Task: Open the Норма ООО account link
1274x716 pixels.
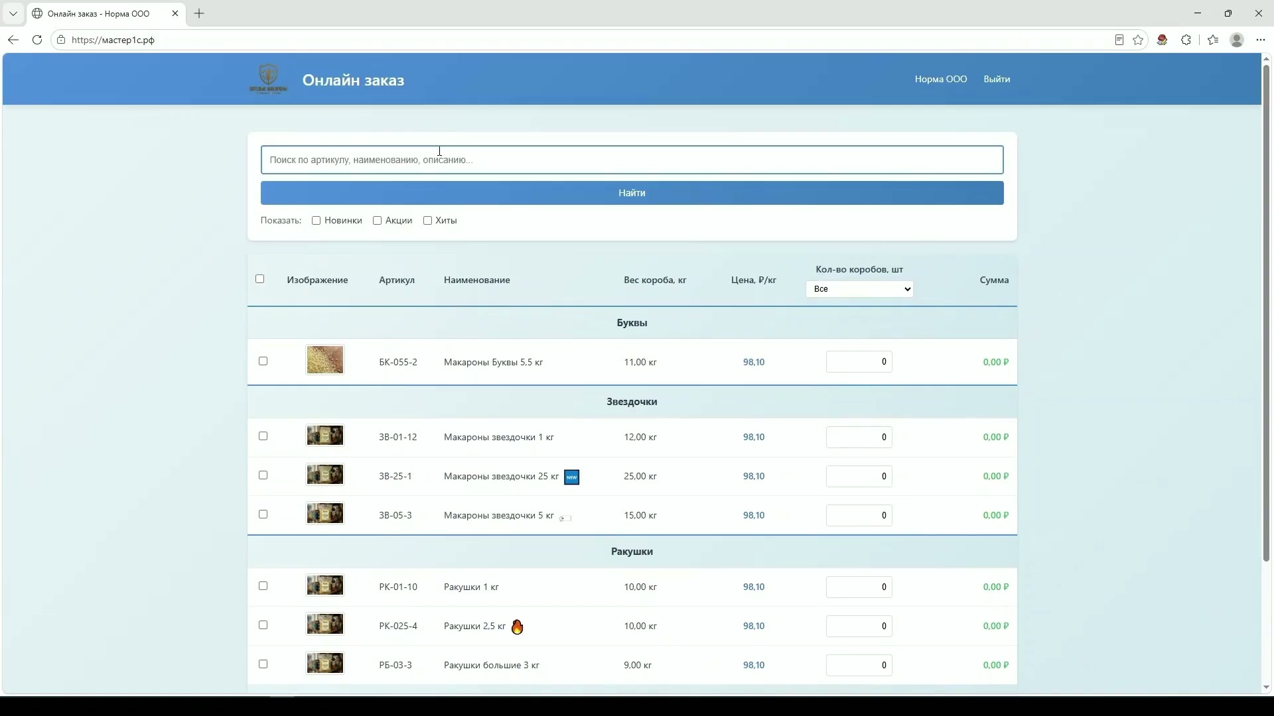Action: tap(941, 79)
